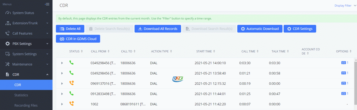Click Download All Records button
This screenshot has width=357, height=110.
[158, 29]
